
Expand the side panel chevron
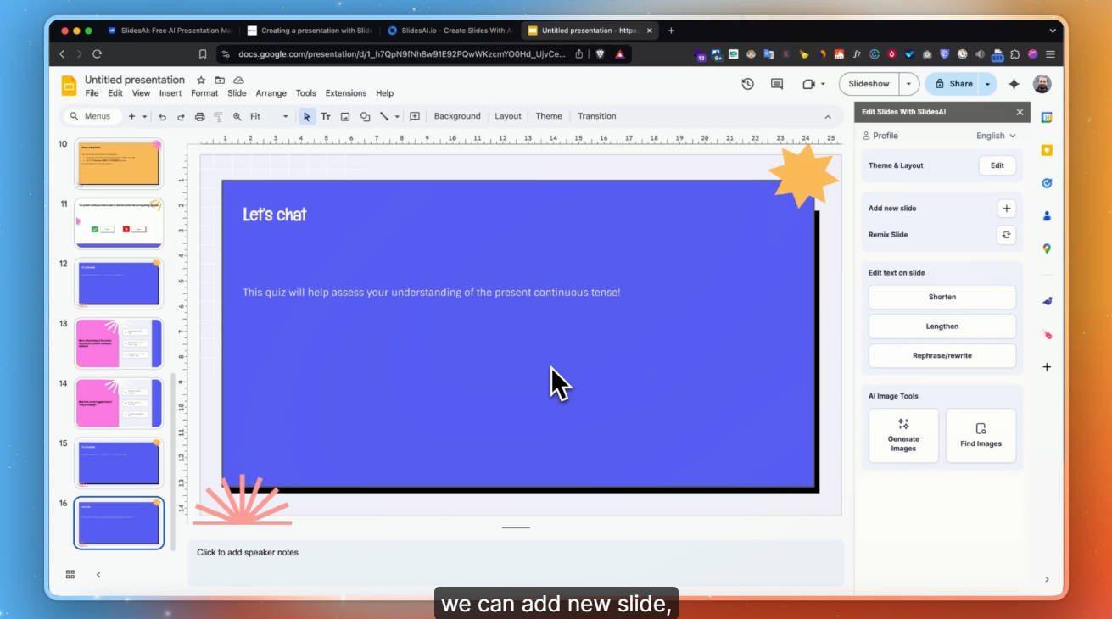(1047, 579)
